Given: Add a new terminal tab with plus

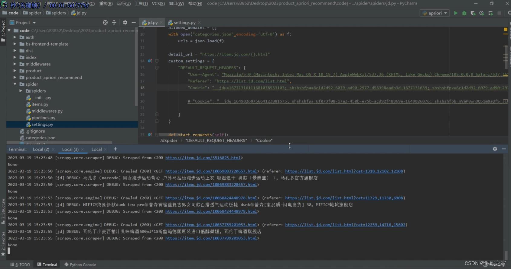Looking at the screenshot, I should [115, 149].
